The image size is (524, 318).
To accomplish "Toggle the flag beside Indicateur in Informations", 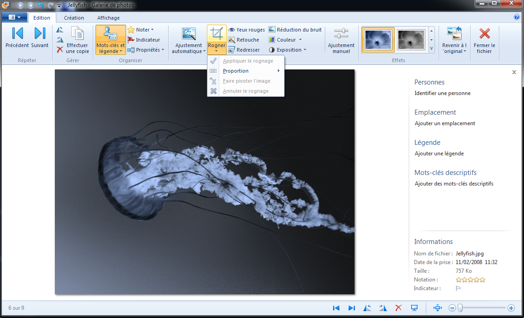I will [459, 288].
